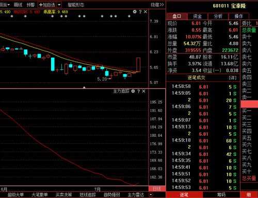Close the K-line chart panel with X

(146, 12)
